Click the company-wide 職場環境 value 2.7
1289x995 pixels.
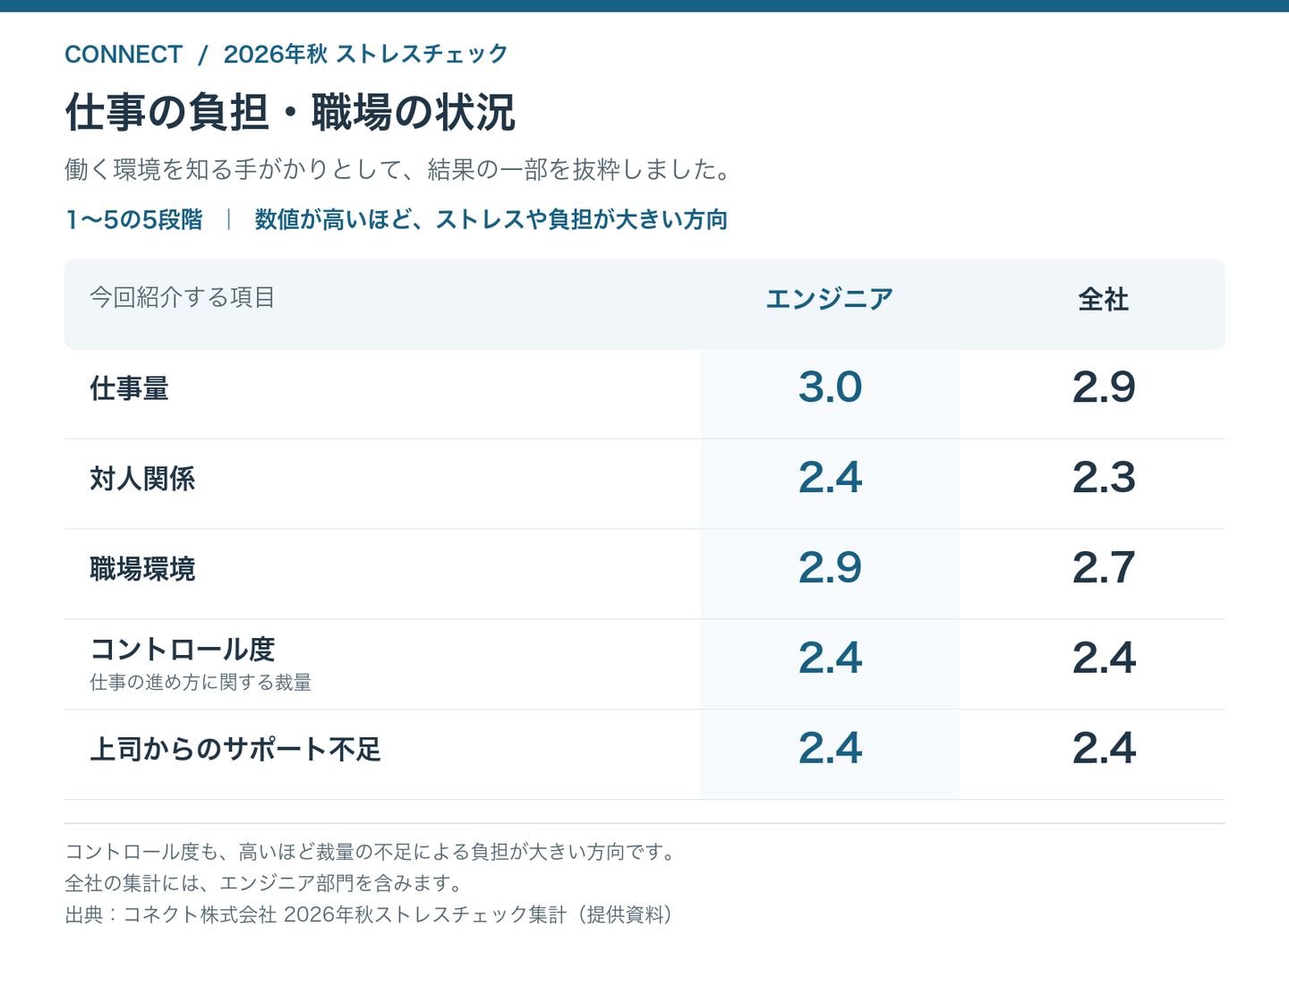(1104, 567)
